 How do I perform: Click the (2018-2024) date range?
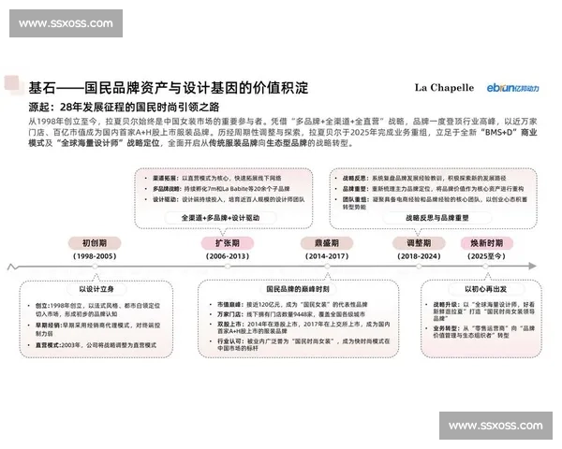[419, 256]
